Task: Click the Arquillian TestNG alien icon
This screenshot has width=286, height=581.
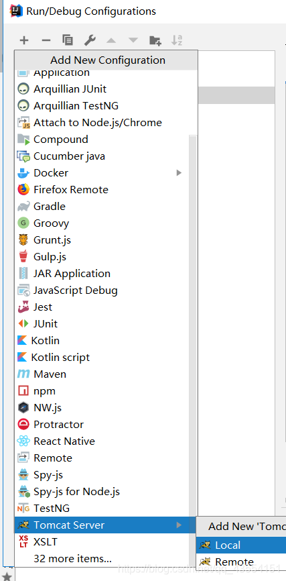Action: pyautogui.click(x=23, y=105)
